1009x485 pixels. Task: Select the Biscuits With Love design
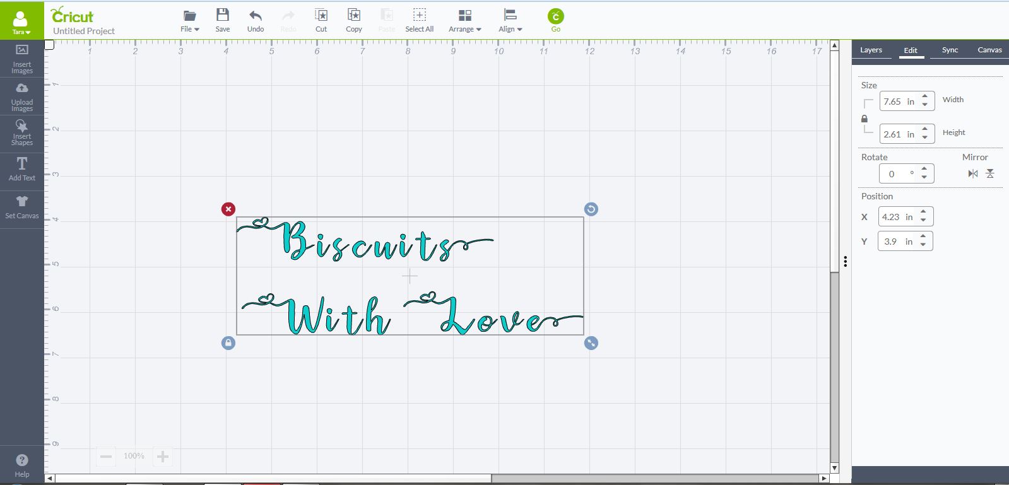click(410, 276)
